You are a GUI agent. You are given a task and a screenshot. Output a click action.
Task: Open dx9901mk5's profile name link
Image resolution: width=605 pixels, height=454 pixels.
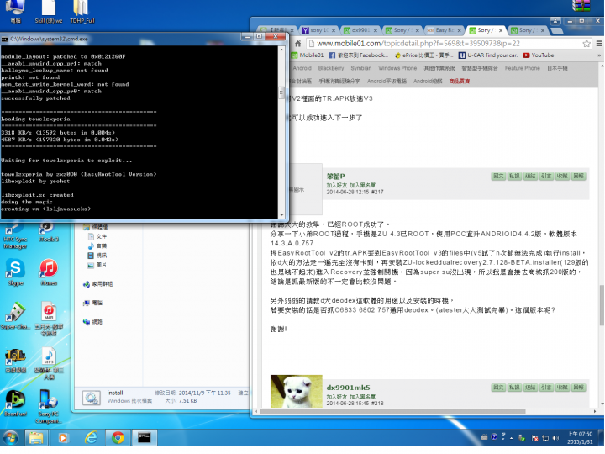coord(348,388)
